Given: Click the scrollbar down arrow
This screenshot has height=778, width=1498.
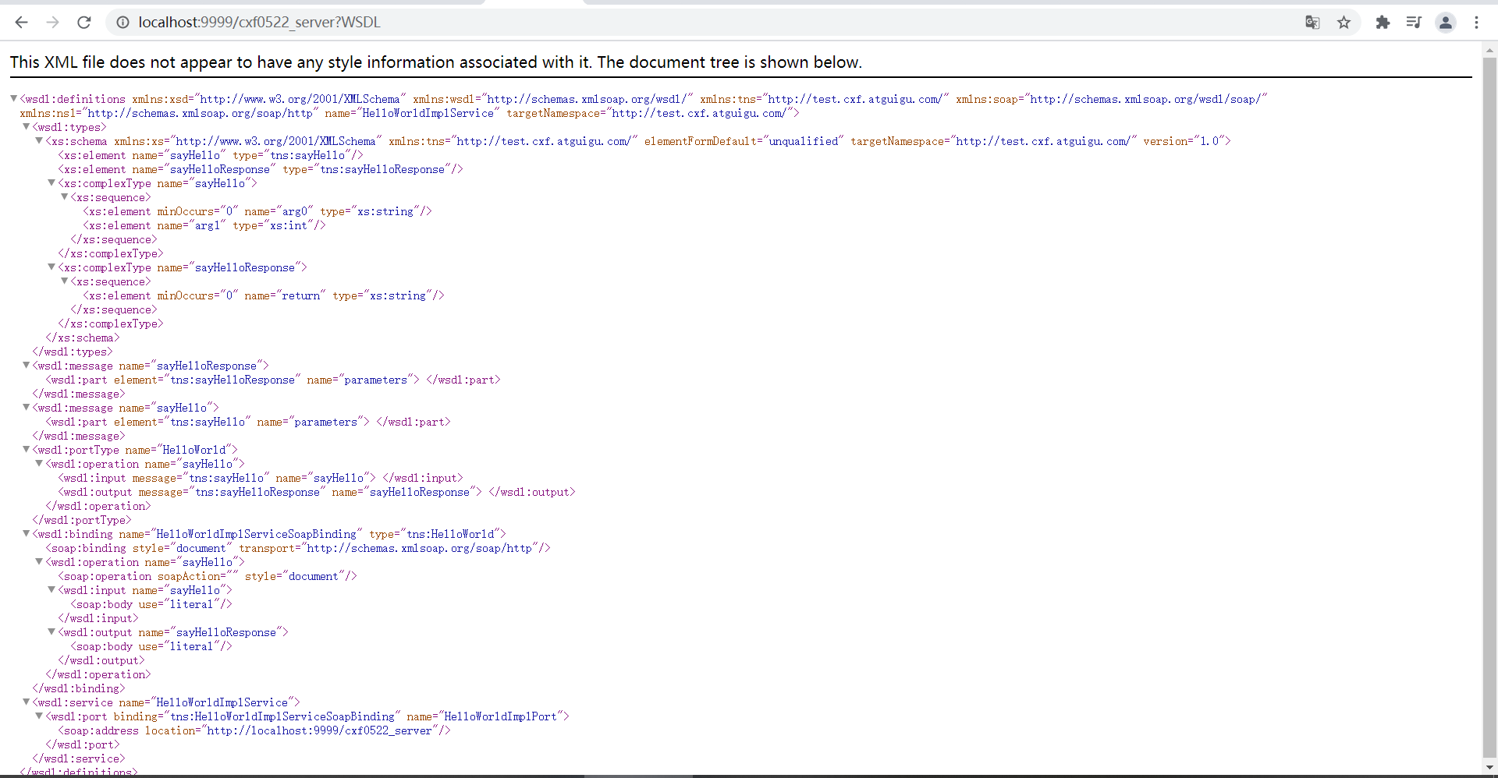Looking at the screenshot, I should pos(1490,769).
